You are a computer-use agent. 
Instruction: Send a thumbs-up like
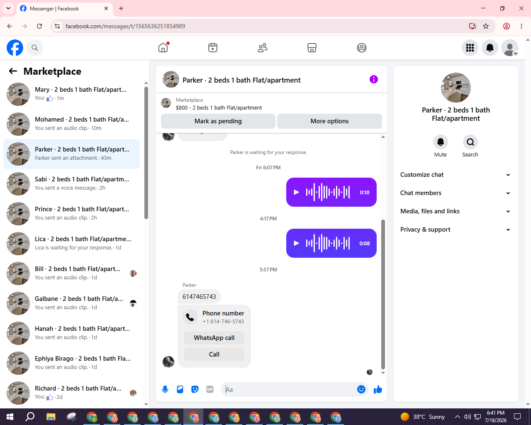[x=378, y=389]
